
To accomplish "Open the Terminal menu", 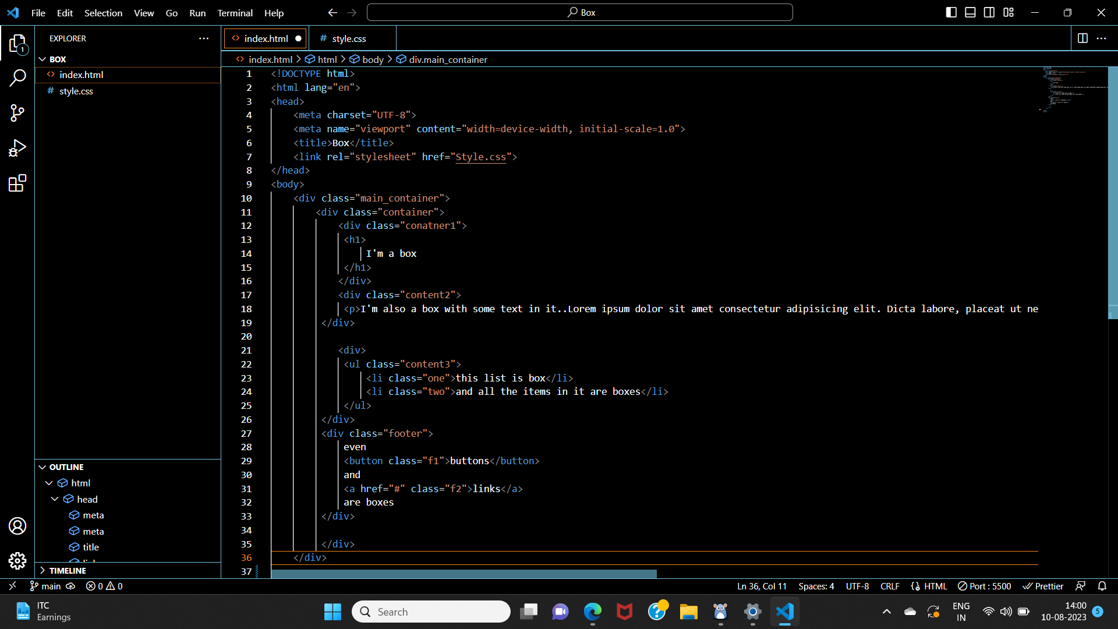I will [235, 12].
